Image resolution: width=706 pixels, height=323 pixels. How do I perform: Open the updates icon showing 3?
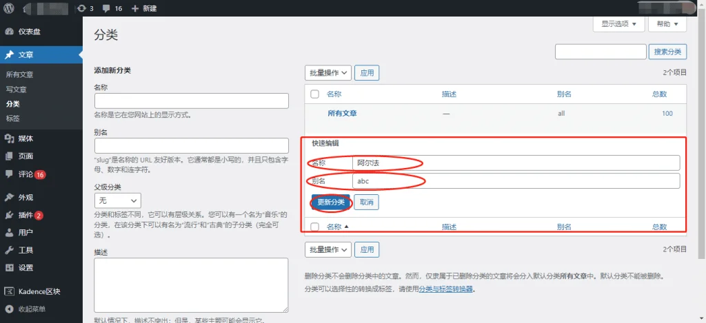click(x=81, y=8)
